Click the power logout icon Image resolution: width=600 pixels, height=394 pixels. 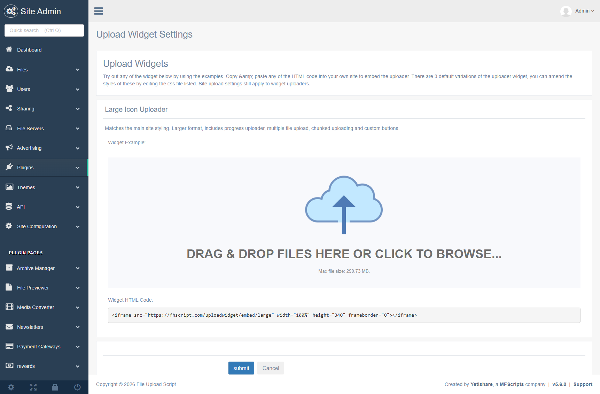tap(77, 387)
